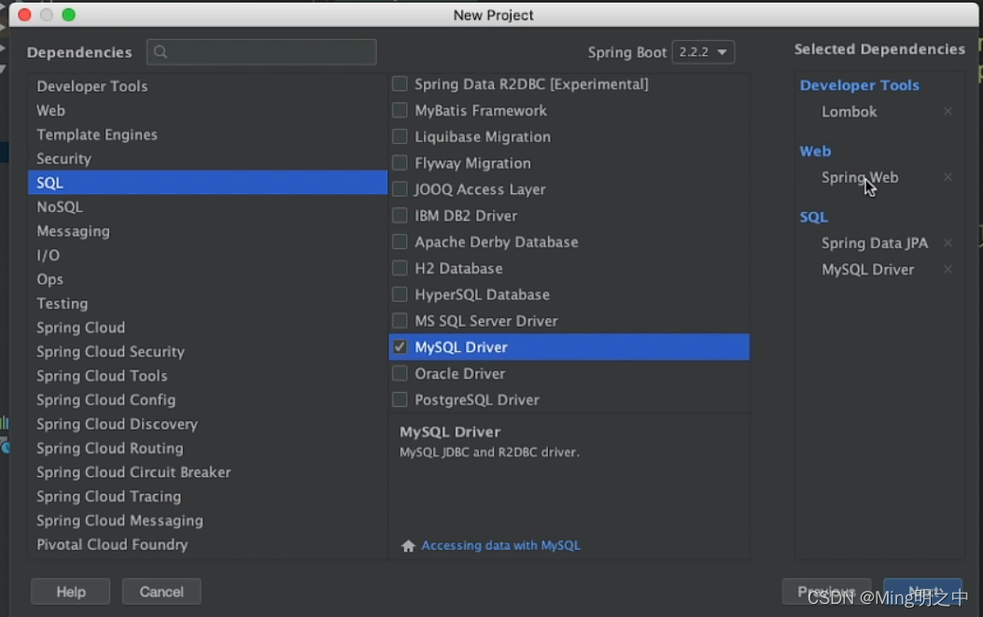Click Developer Tools heading in Selected Dependencies

pyautogui.click(x=860, y=85)
